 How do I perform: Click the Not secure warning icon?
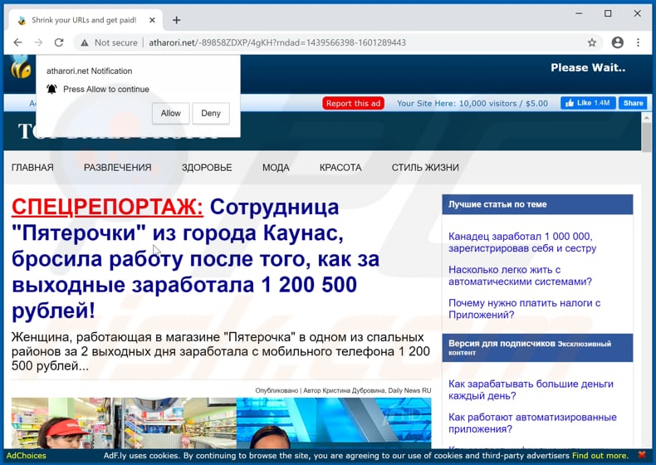coord(85,42)
